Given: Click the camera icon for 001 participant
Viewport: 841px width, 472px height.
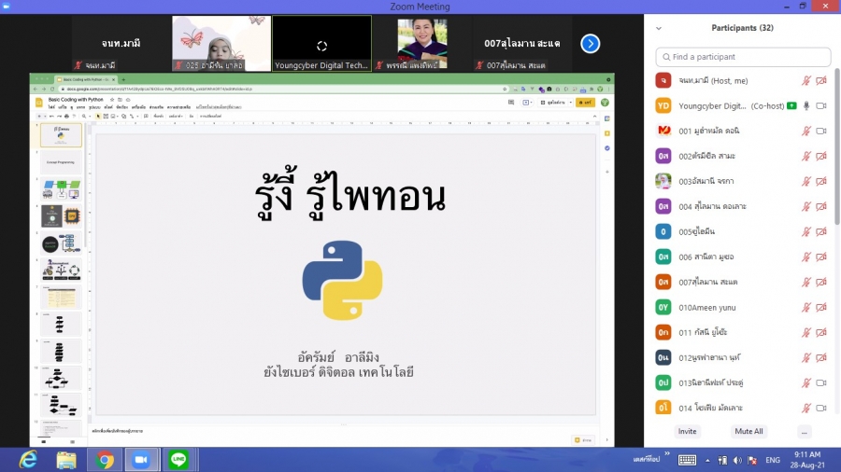Looking at the screenshot, I should tap(821, 131).
